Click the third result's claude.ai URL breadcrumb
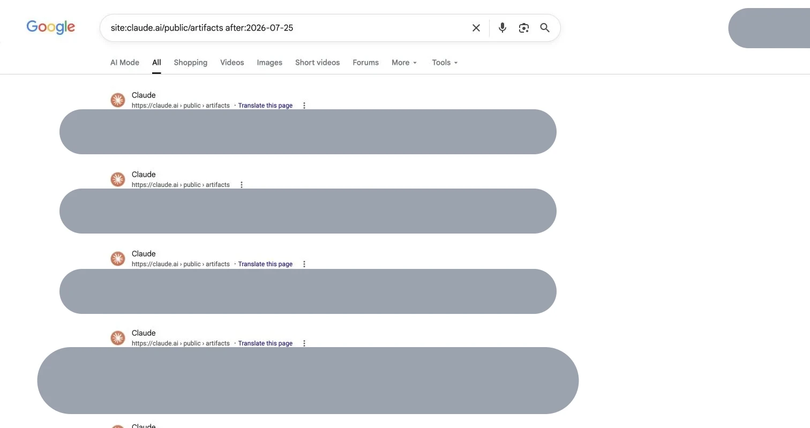This screenshot has height=428, width=810. point(181,264)
